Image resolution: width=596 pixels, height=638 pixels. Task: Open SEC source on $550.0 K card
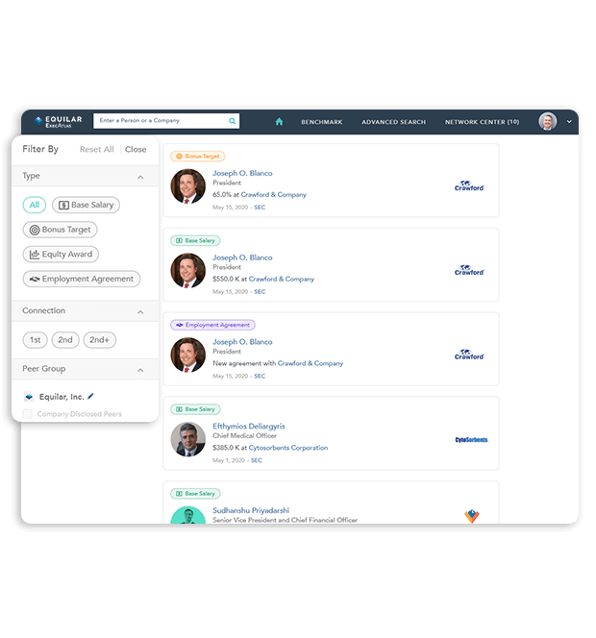pos(260,291)
